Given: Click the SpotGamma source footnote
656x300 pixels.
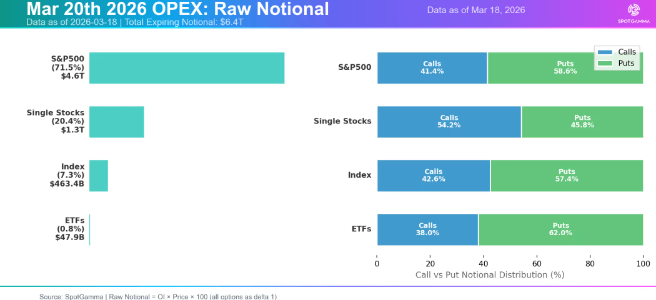Looking at the screenshot, I should (157, 297).
